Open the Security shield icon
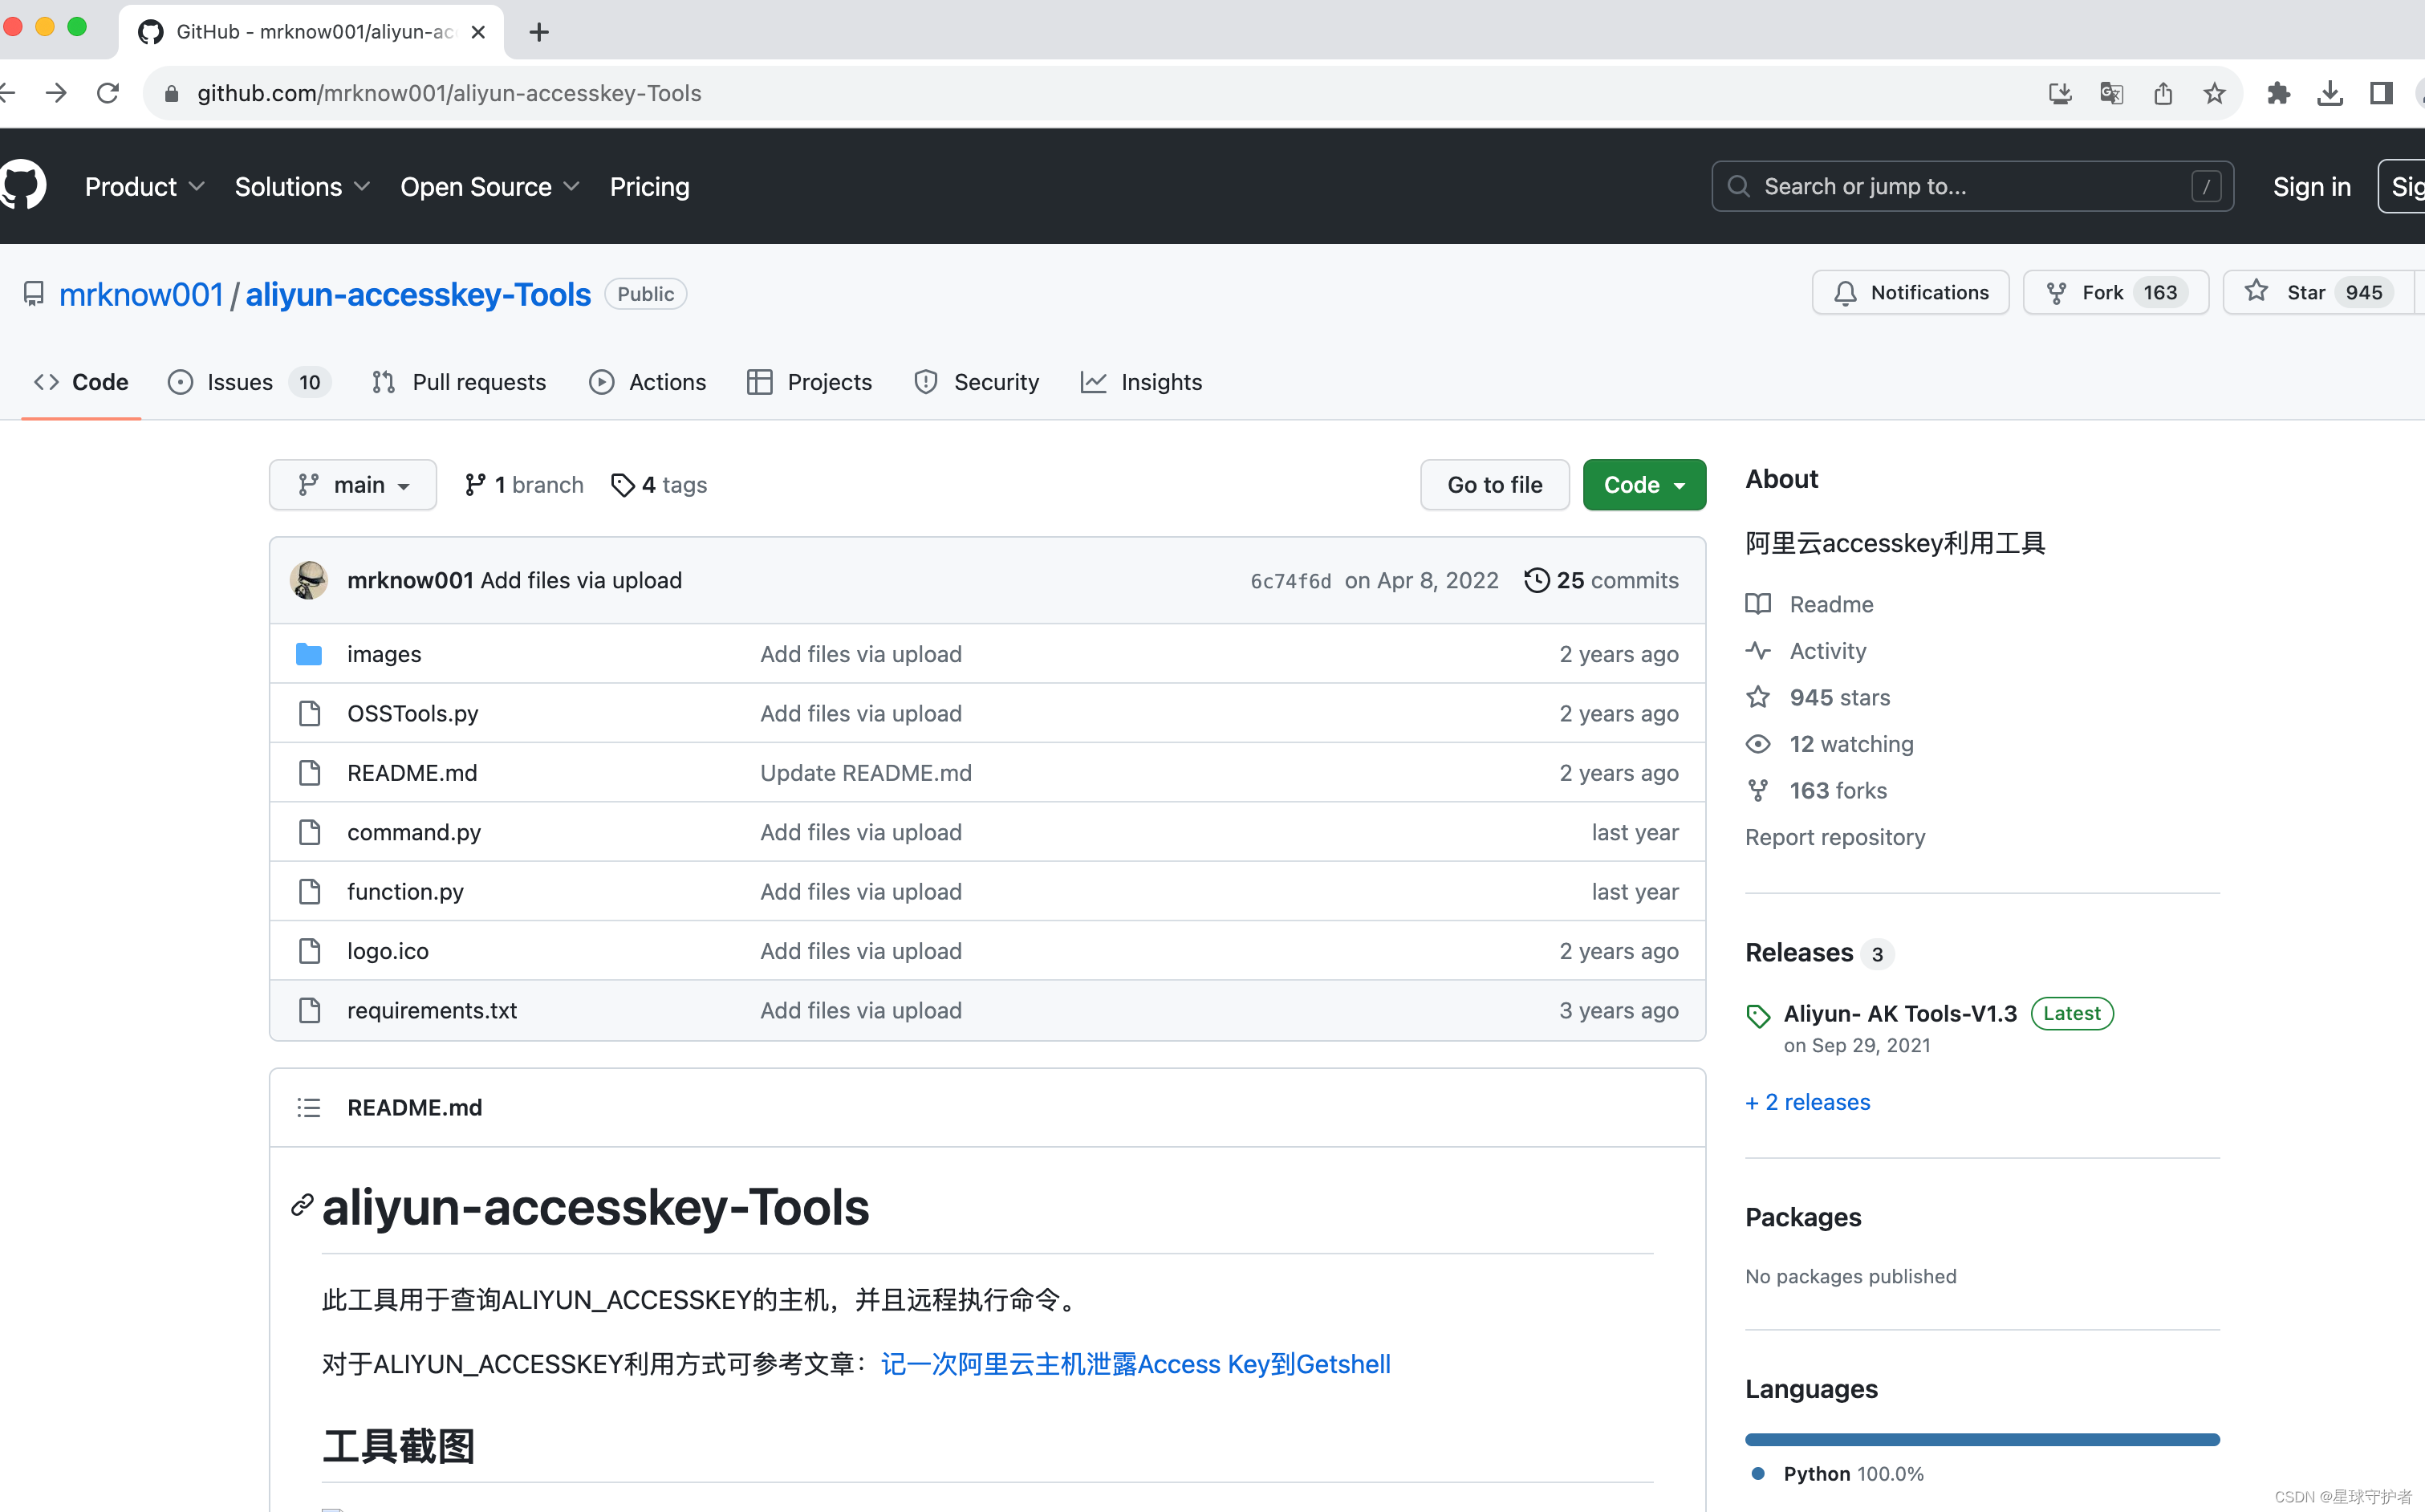 point(924,382)
